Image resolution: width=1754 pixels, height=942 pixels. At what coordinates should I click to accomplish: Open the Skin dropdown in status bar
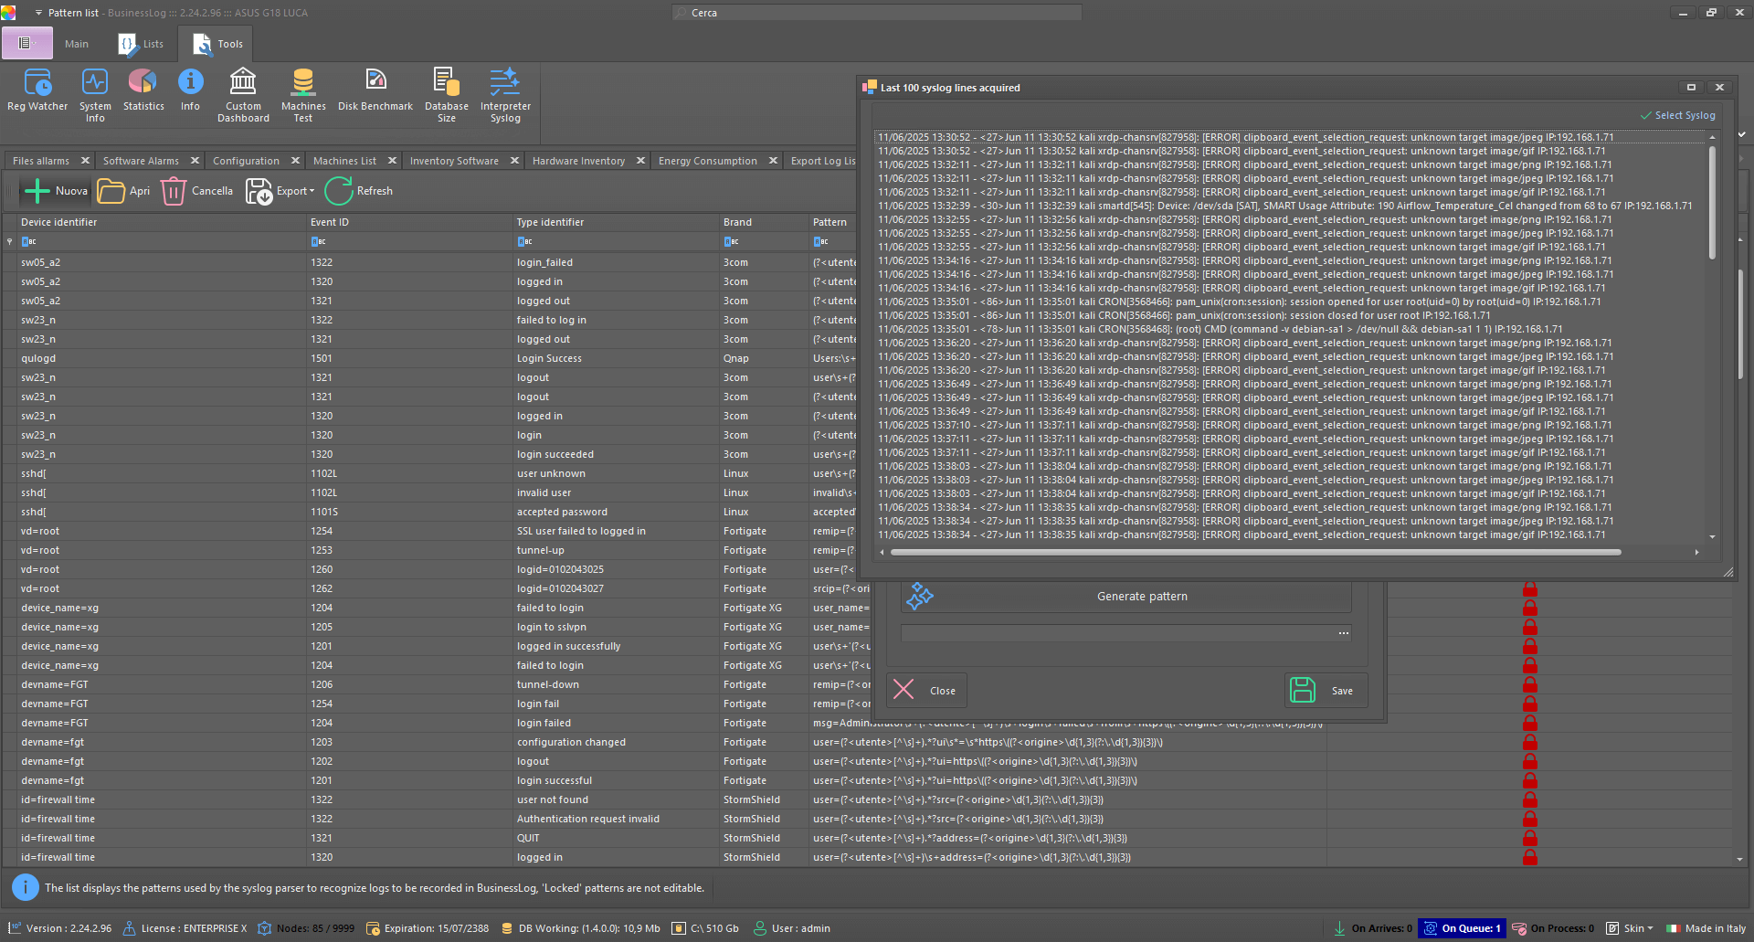point(1631,928)
